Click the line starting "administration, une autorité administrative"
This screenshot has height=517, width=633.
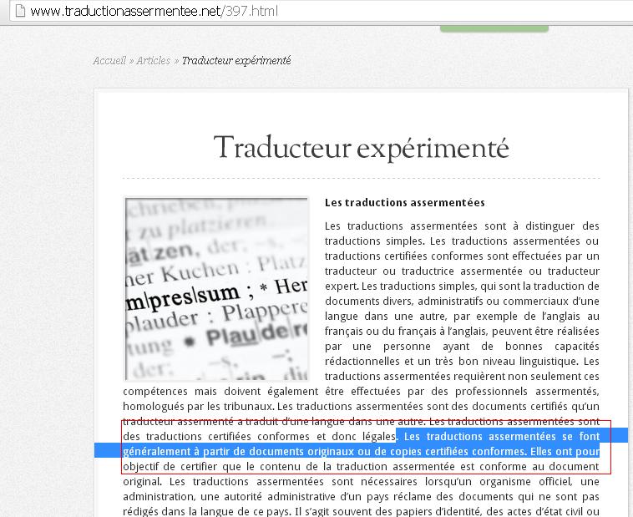361,497
